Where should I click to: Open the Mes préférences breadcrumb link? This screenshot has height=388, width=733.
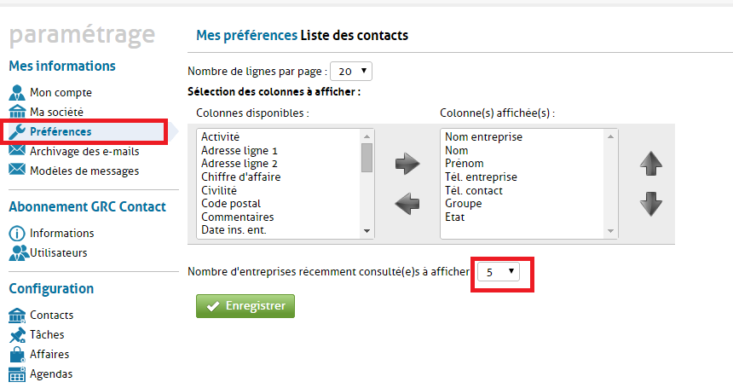coord(245,36)
